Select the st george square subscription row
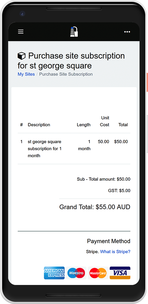 (x=74, y=149)
